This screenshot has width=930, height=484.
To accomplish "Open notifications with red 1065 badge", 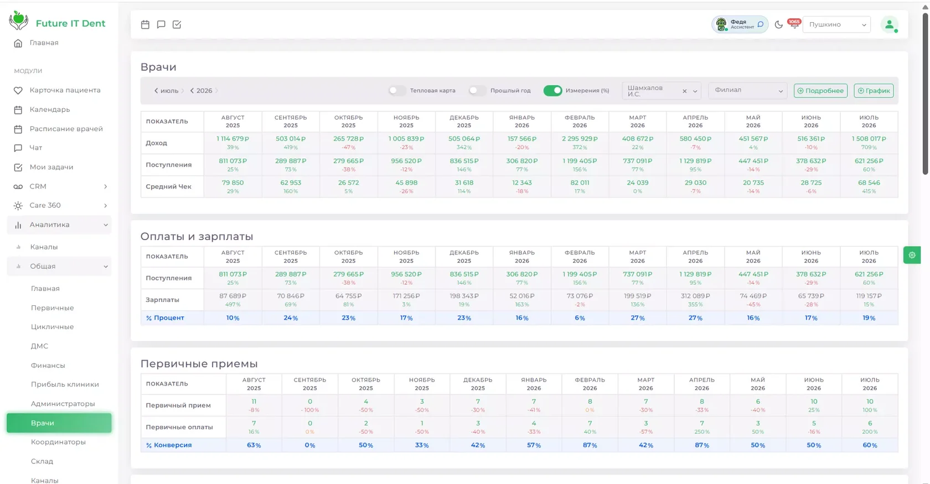I will click(794, 24).
